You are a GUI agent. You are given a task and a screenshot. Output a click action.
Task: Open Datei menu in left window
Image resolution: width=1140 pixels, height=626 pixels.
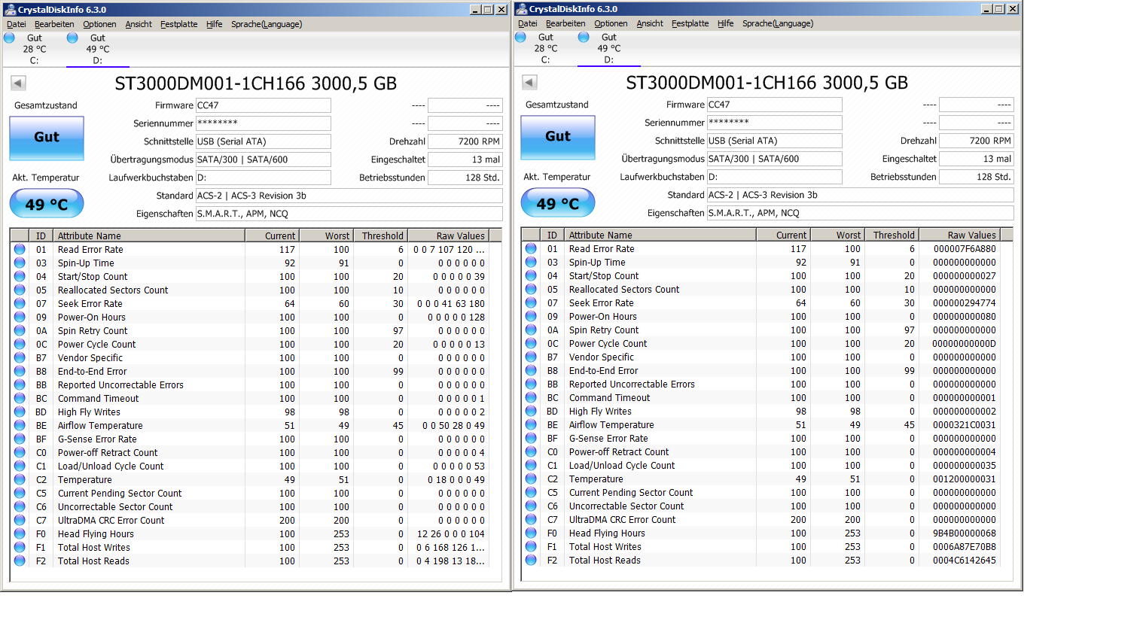(17, 24)
